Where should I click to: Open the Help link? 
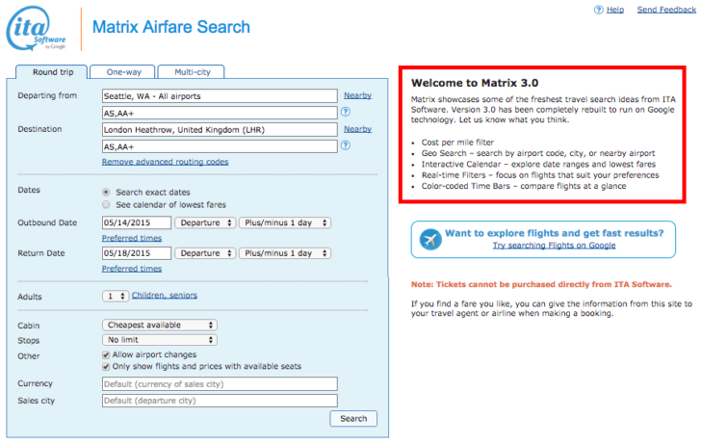pyautogui.click(x=614, y=10)
